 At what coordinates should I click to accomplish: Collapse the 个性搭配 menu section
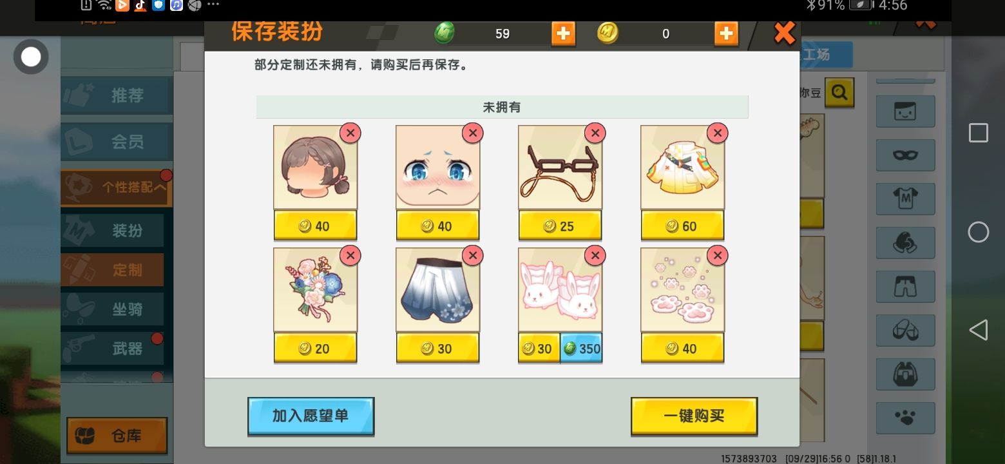(117, 188)
